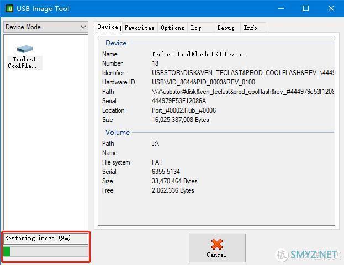The image size is (344, 265).
Task: Click the USB Image Tool app icon
Action: (x=9, y=8)
